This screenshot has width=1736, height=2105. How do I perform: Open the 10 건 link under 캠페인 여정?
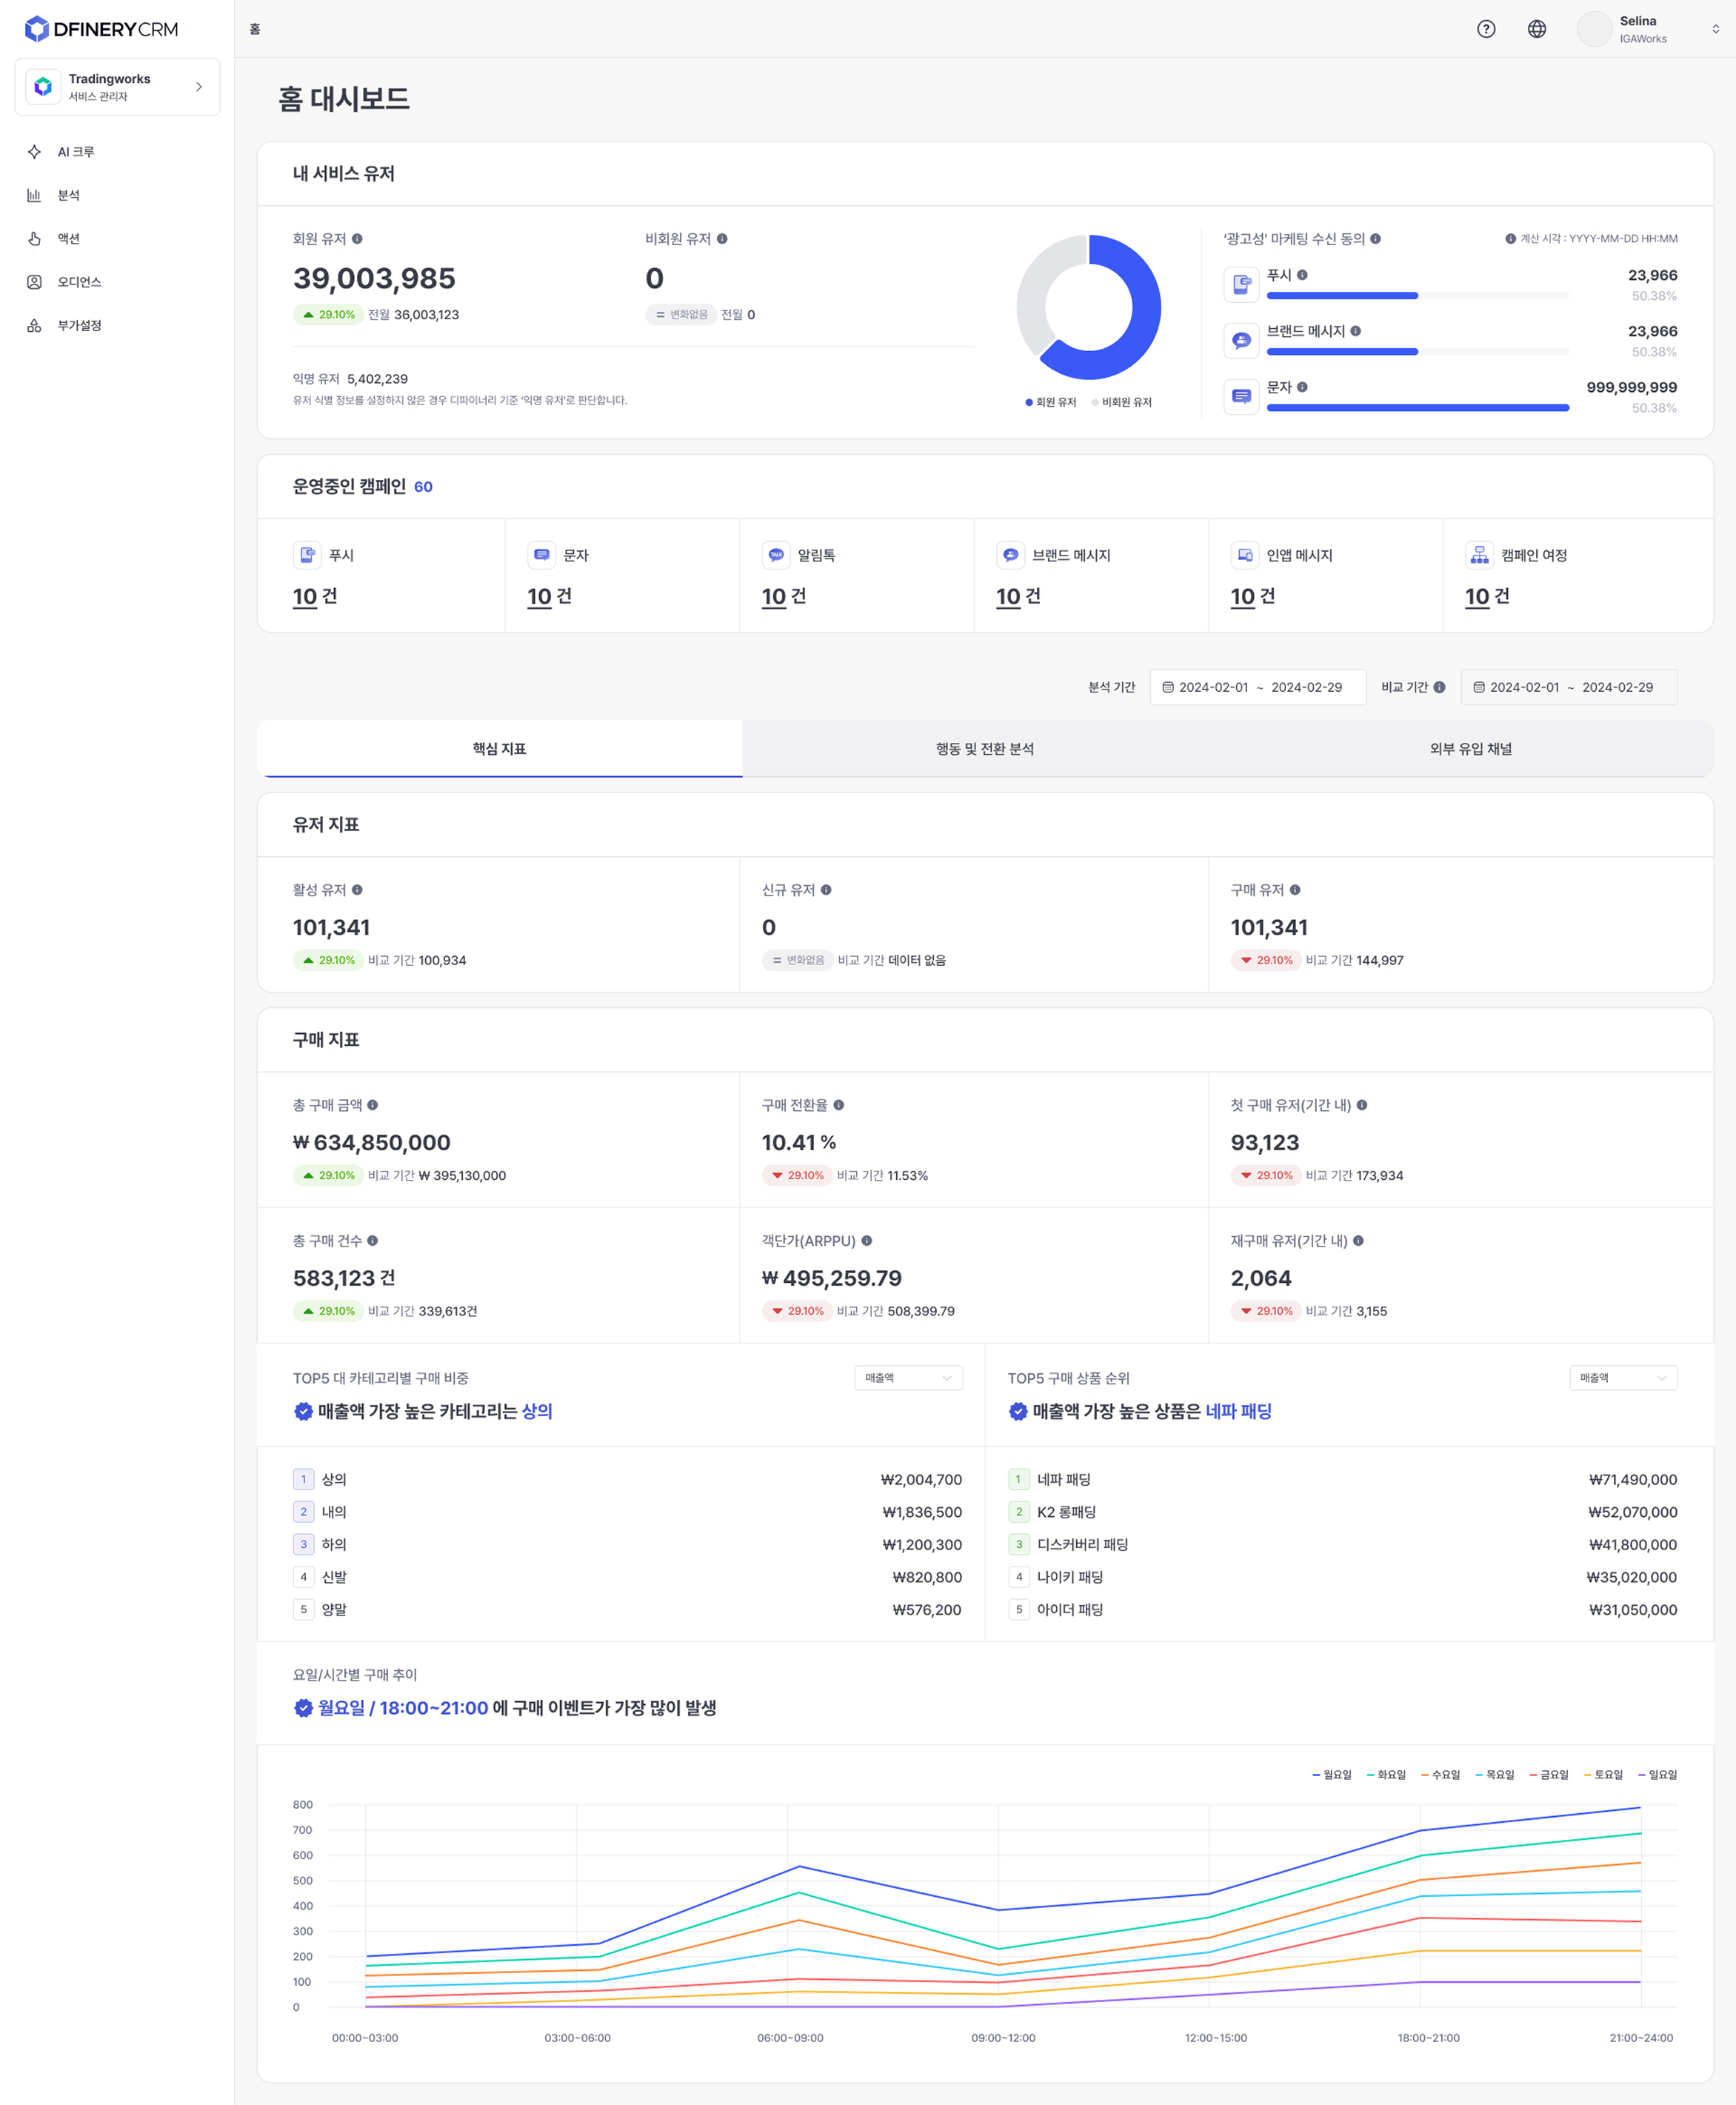(1487, 597)
